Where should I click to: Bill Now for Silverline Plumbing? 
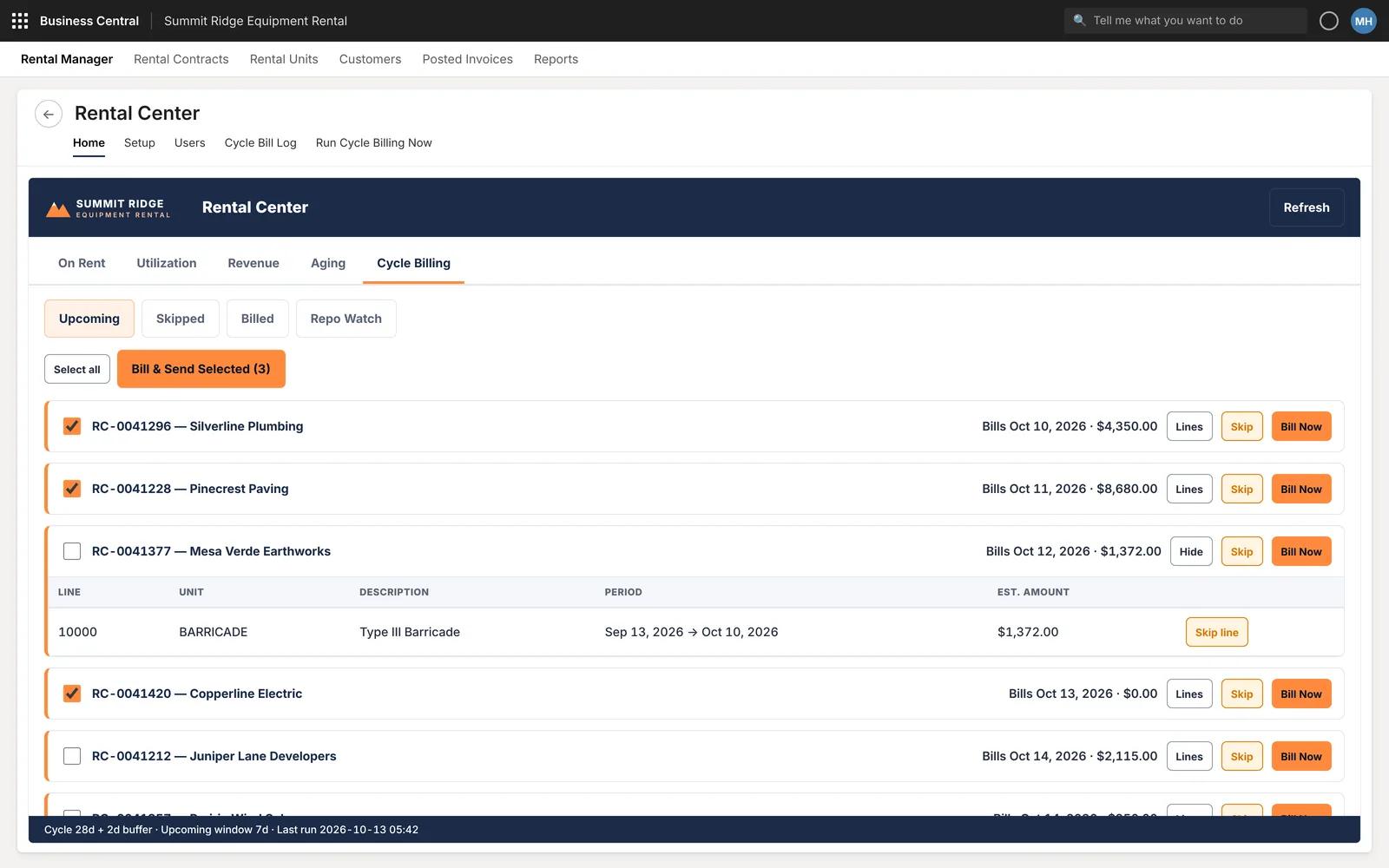pyautogui.click(x=1301, y=426)
